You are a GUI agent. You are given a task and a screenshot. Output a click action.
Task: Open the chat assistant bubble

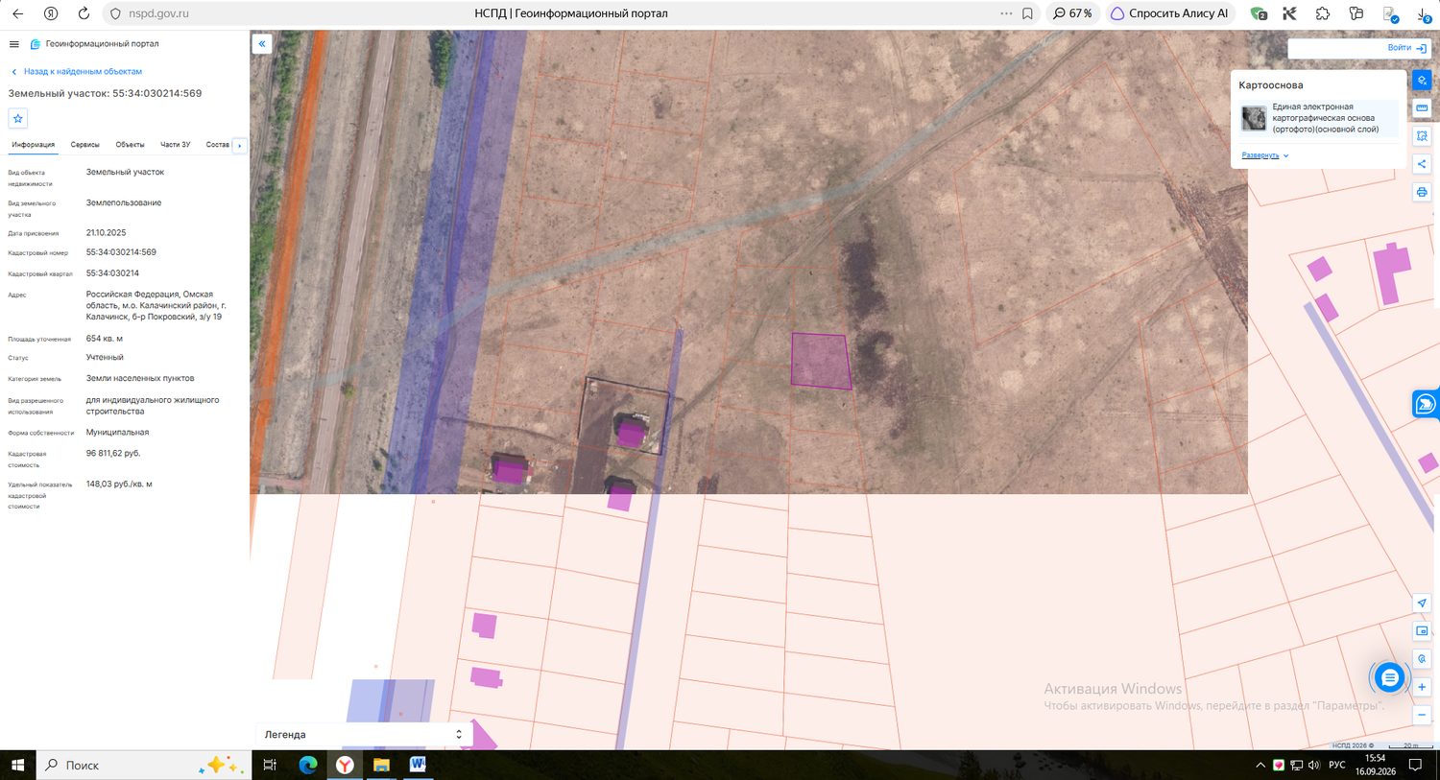(1389, 677)
